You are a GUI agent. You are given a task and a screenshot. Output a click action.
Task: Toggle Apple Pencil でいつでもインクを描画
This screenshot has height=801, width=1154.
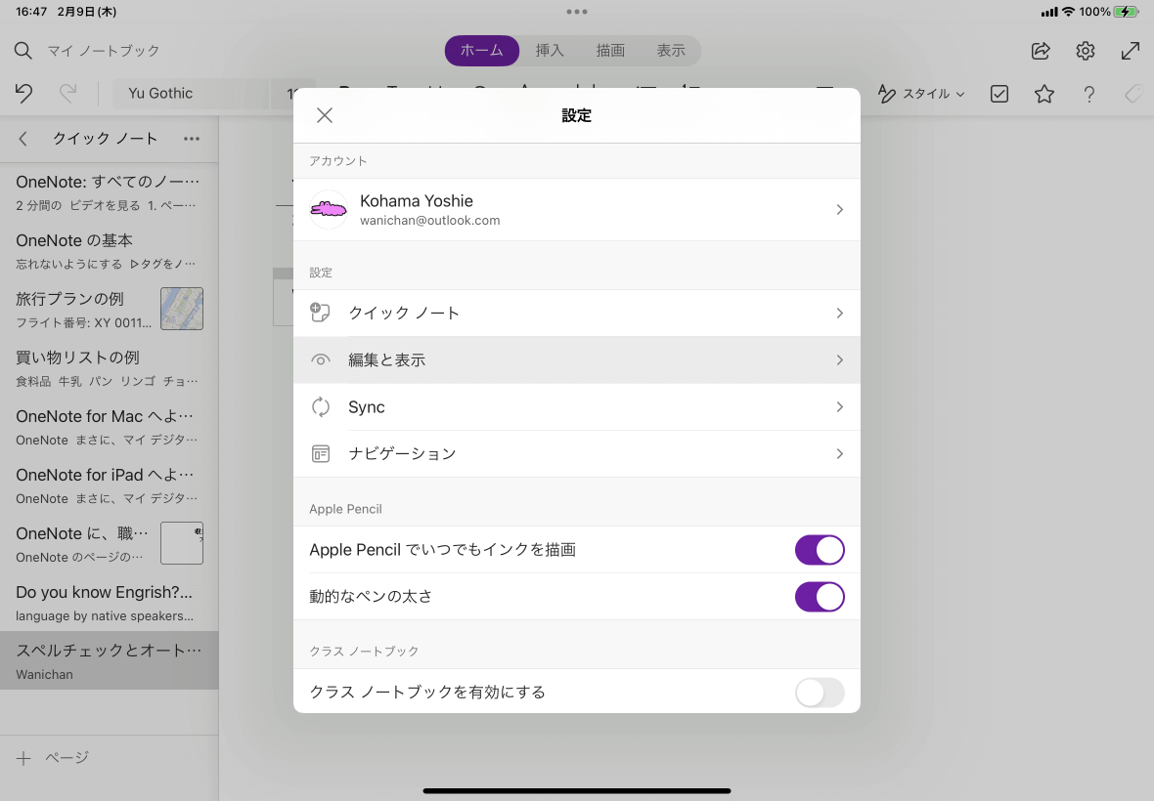coord(820,550)
